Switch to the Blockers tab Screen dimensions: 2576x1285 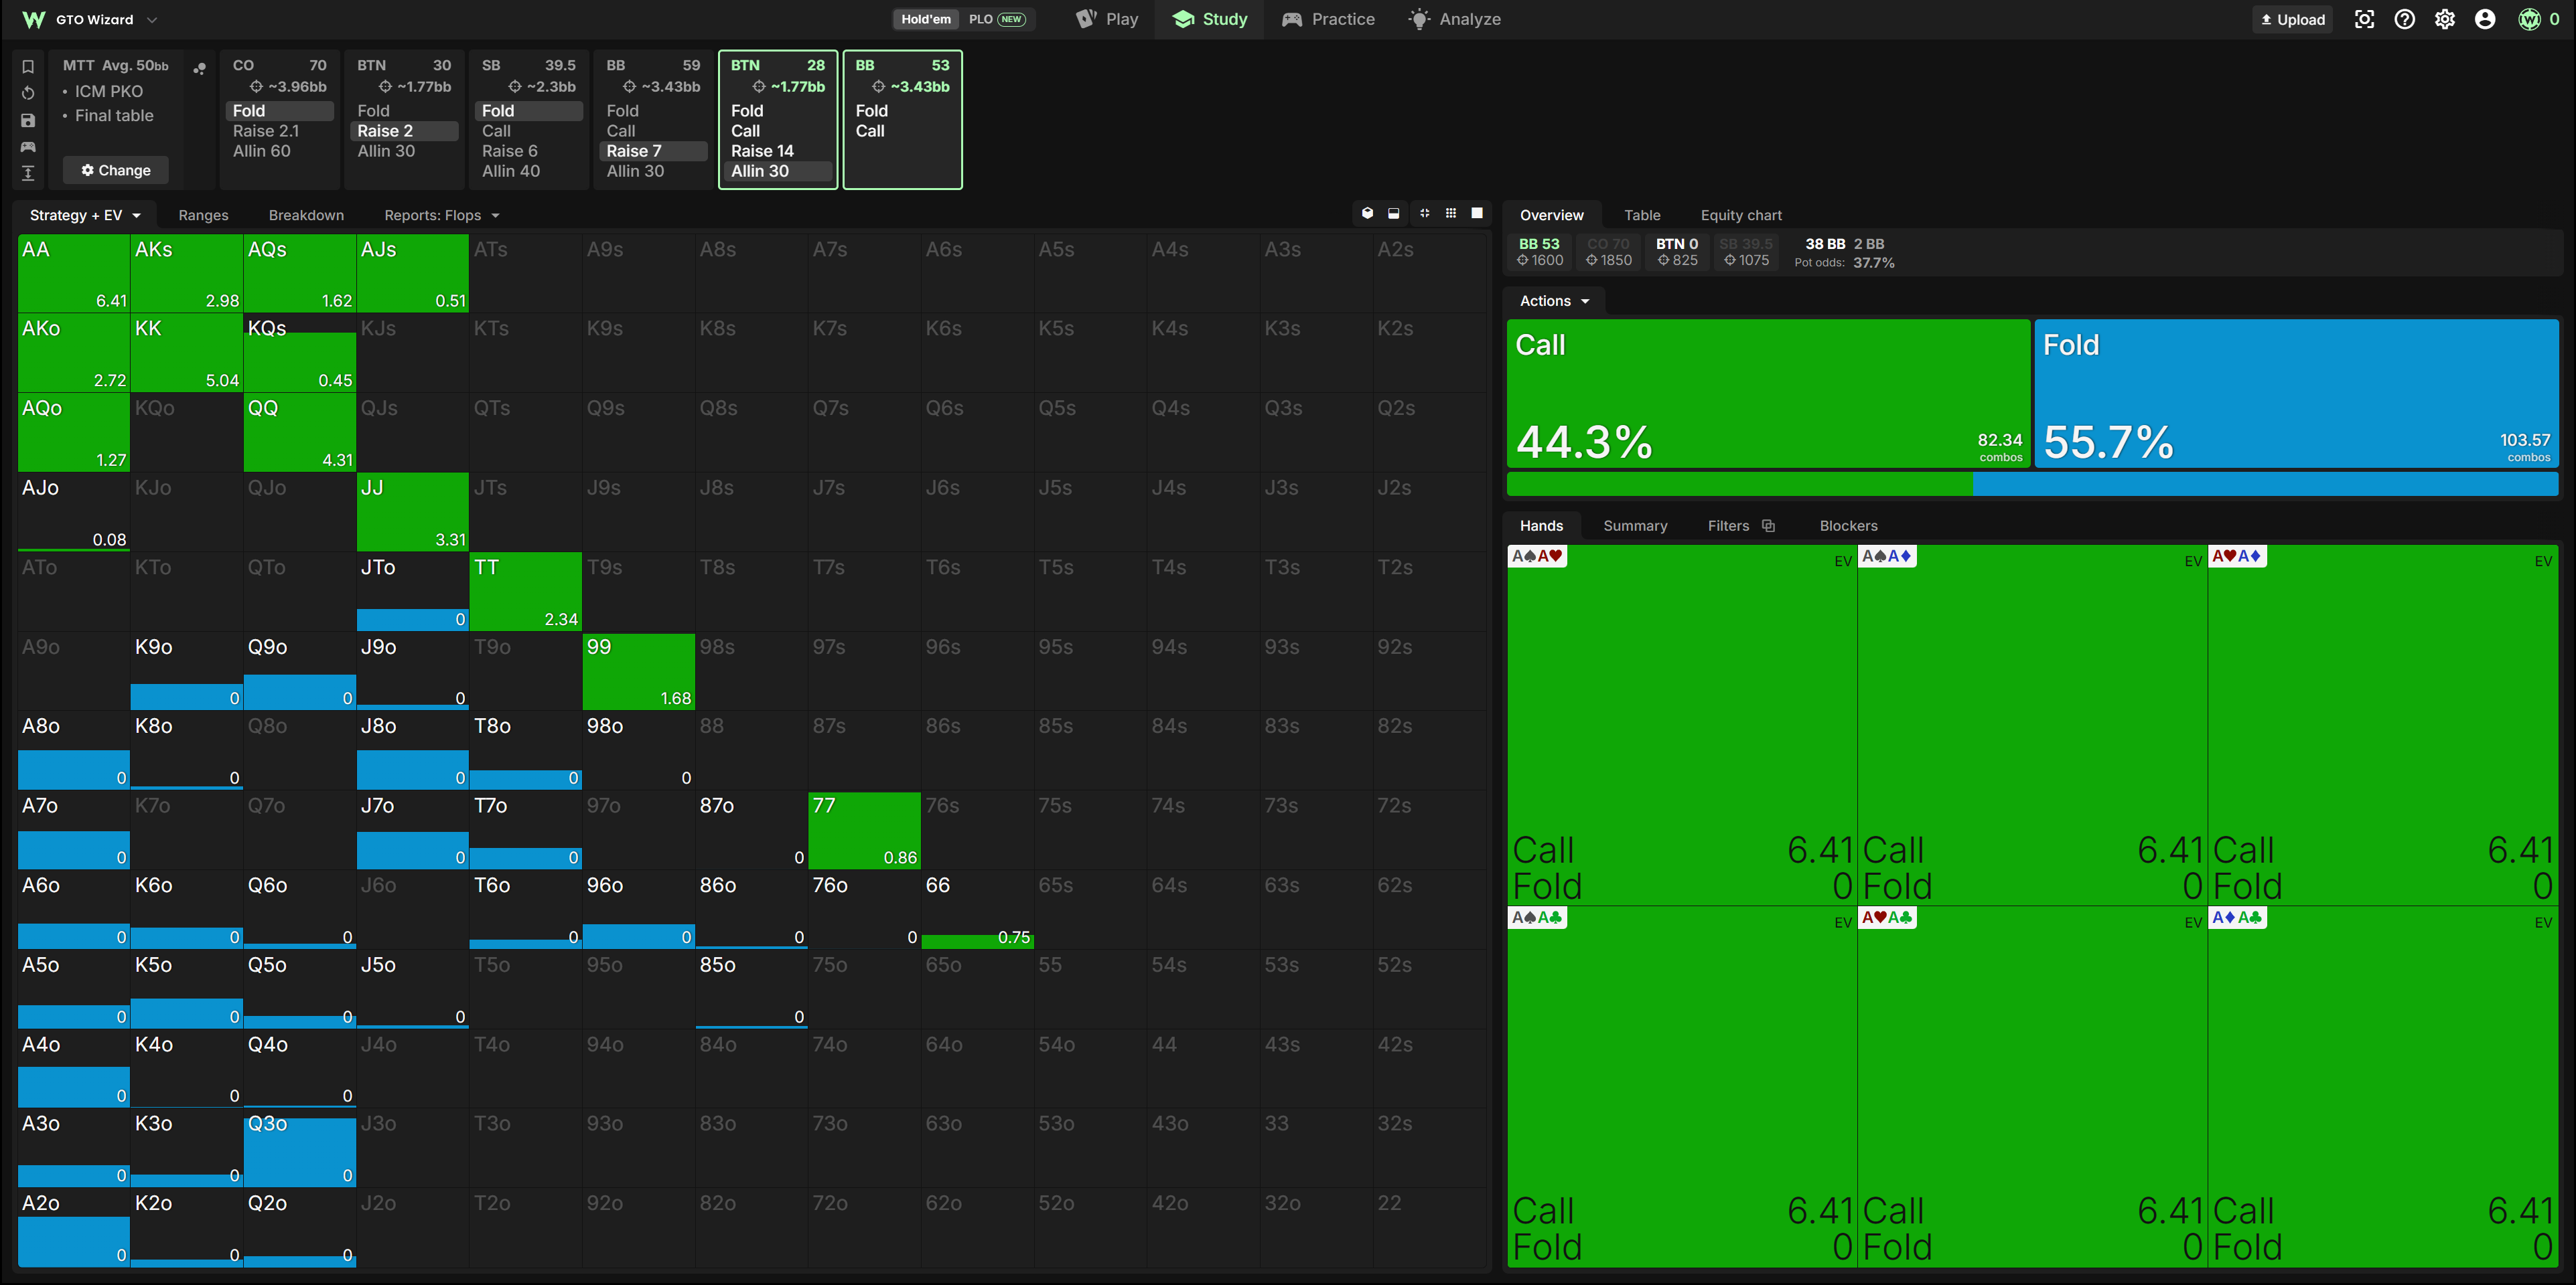1848,525
